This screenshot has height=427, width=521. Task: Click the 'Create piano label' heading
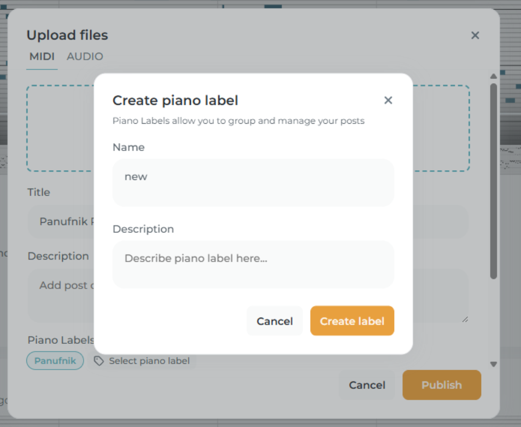click(175, 101)
